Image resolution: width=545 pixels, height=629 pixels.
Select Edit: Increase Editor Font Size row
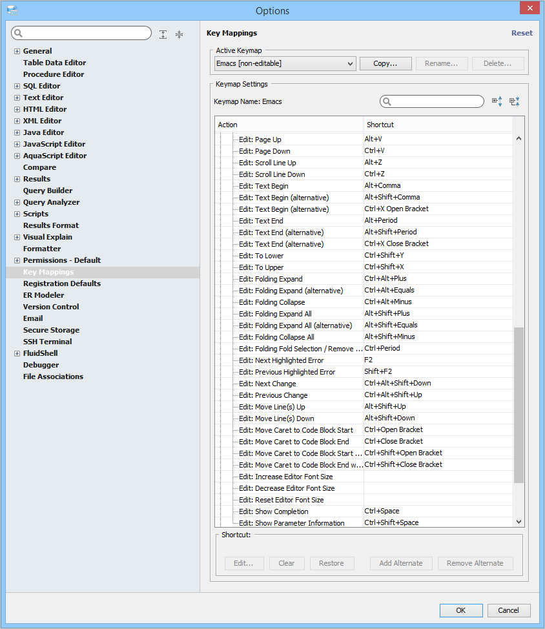point(364,477)
